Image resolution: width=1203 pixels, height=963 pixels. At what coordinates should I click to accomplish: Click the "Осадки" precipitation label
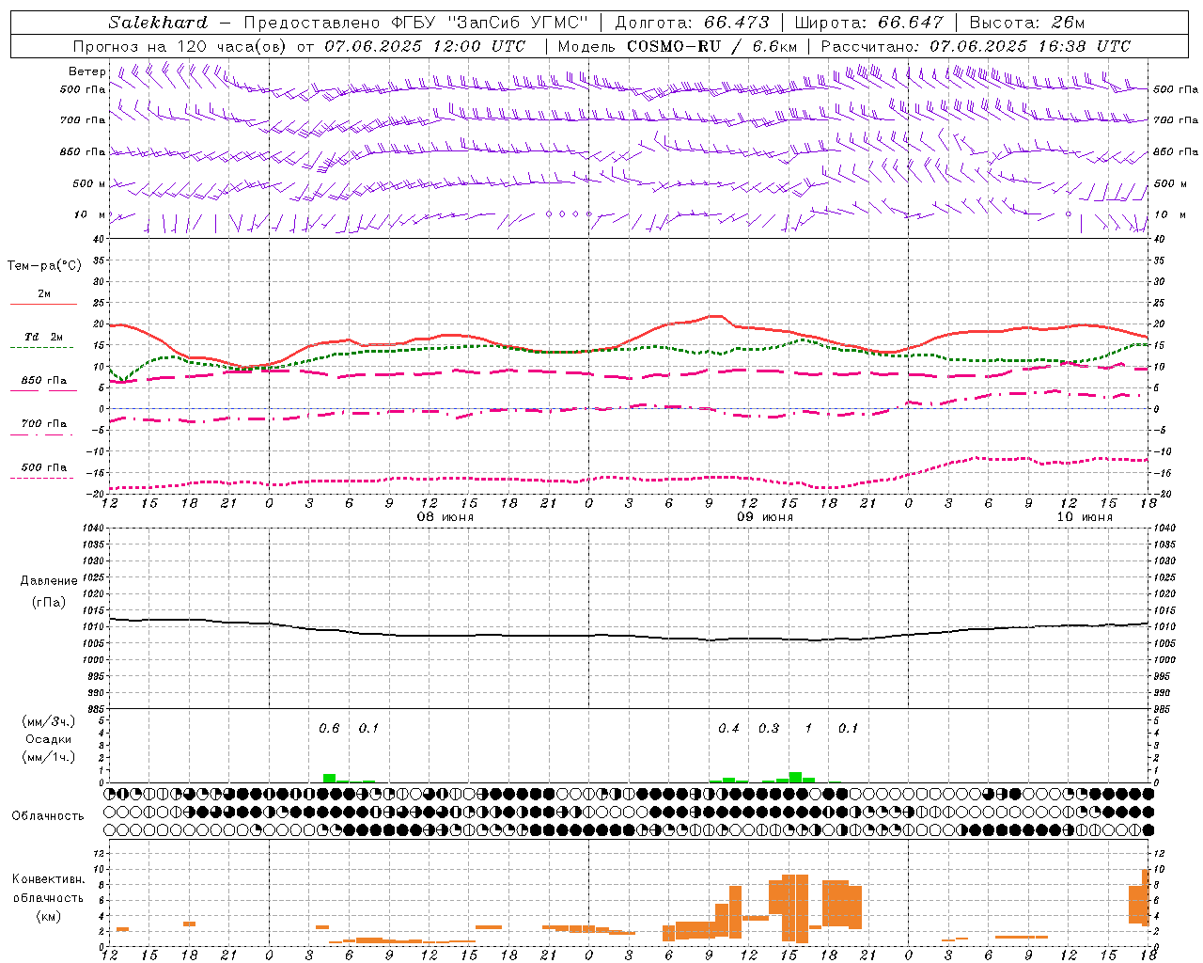coord(49,739)
